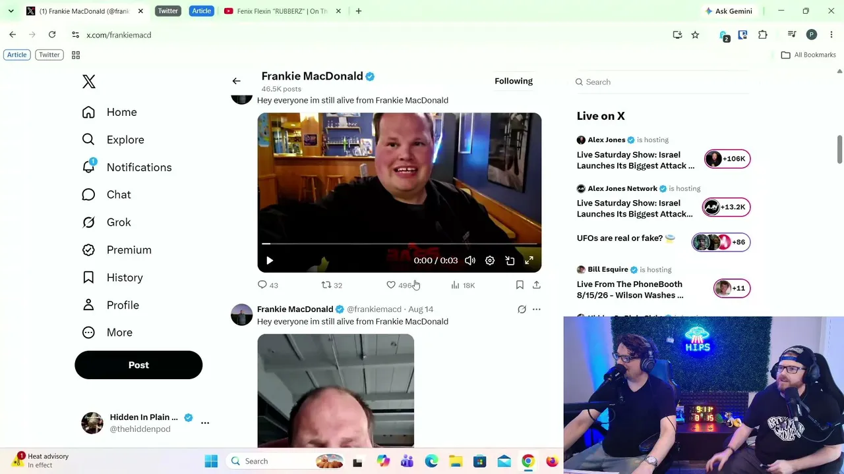
Task: Click the Windows taskbar Search box
Action: click(287, 461)
